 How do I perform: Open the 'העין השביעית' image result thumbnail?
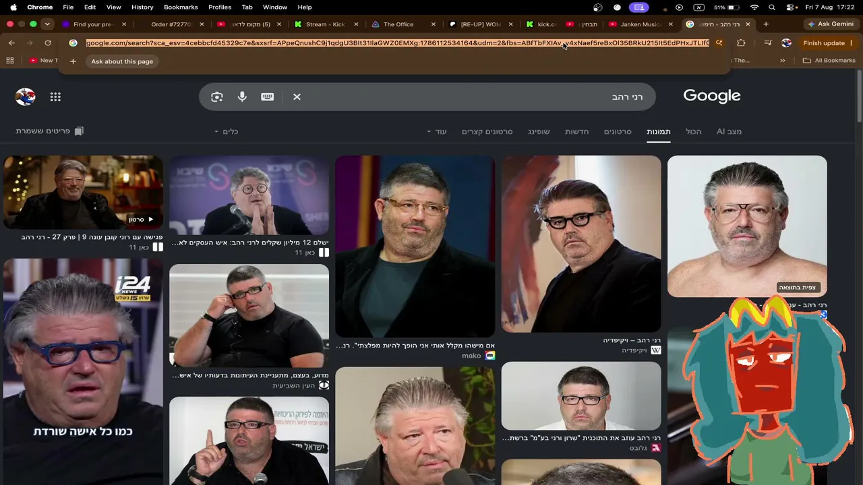249,316
